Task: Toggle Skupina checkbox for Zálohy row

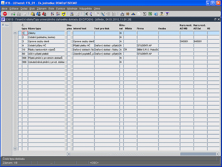Action: tap(69, 33)
